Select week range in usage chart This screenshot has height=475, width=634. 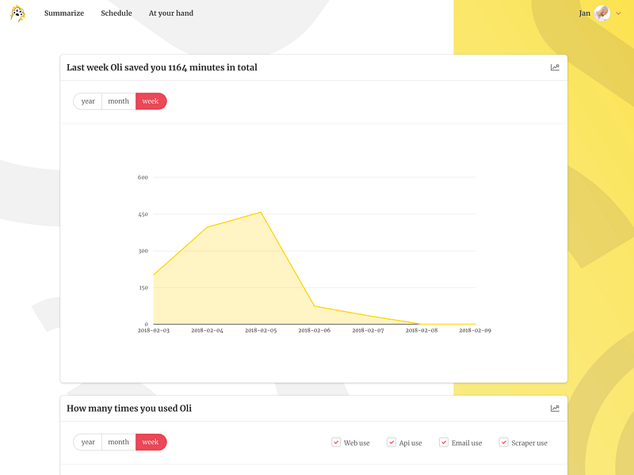[151, 442]
